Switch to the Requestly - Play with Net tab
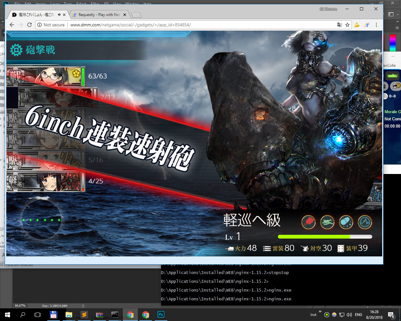 99,14
